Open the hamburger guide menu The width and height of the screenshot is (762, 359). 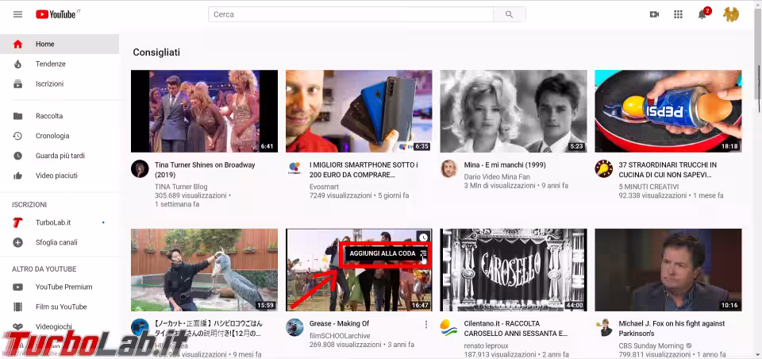[x=18, y=14]
